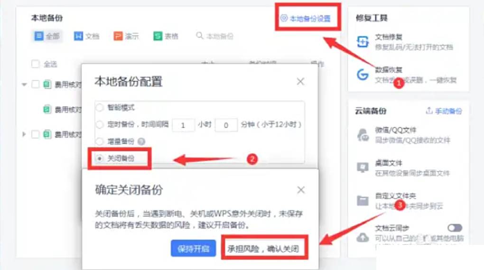
Task: Click the 表格 S icon
Action: pos(158,36)
